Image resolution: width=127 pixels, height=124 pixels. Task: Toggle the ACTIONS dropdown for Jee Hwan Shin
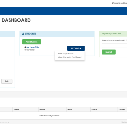76,48
